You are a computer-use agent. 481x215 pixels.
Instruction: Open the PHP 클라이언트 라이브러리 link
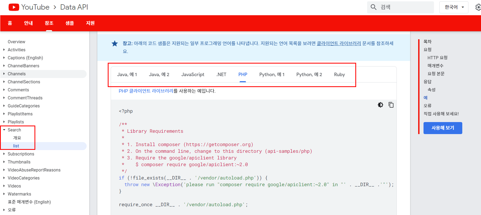pos(146,91)
